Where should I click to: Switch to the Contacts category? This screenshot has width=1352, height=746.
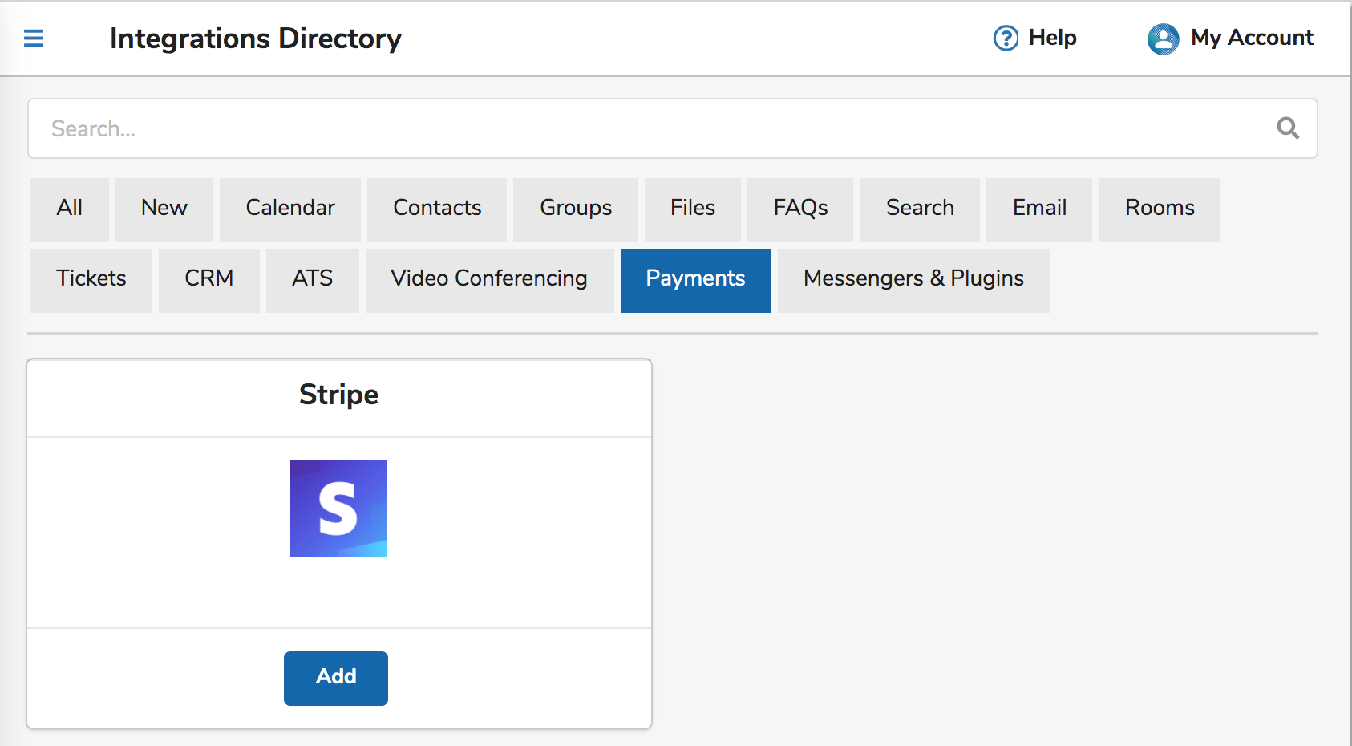pos(437,209)
